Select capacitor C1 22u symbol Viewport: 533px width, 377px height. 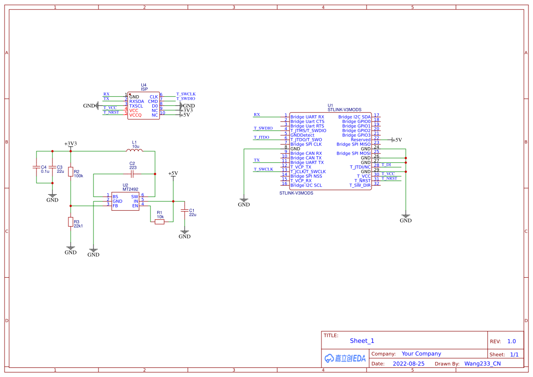(184, 211)
